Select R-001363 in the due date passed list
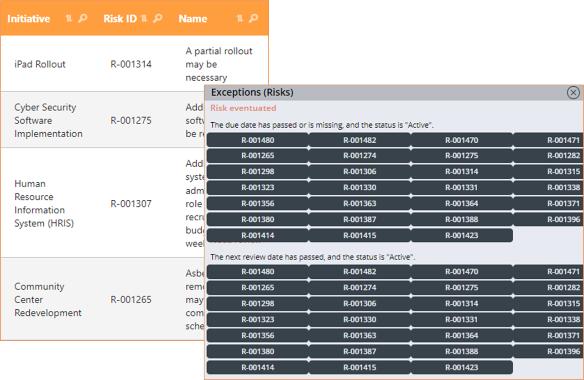Viewport: 584px width, 380px height. click(360, 203)
